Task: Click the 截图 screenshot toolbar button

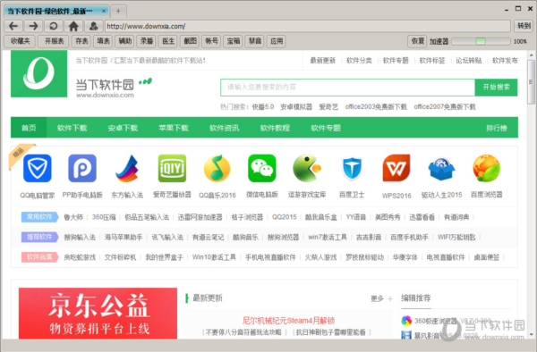Action: point(190,41)
